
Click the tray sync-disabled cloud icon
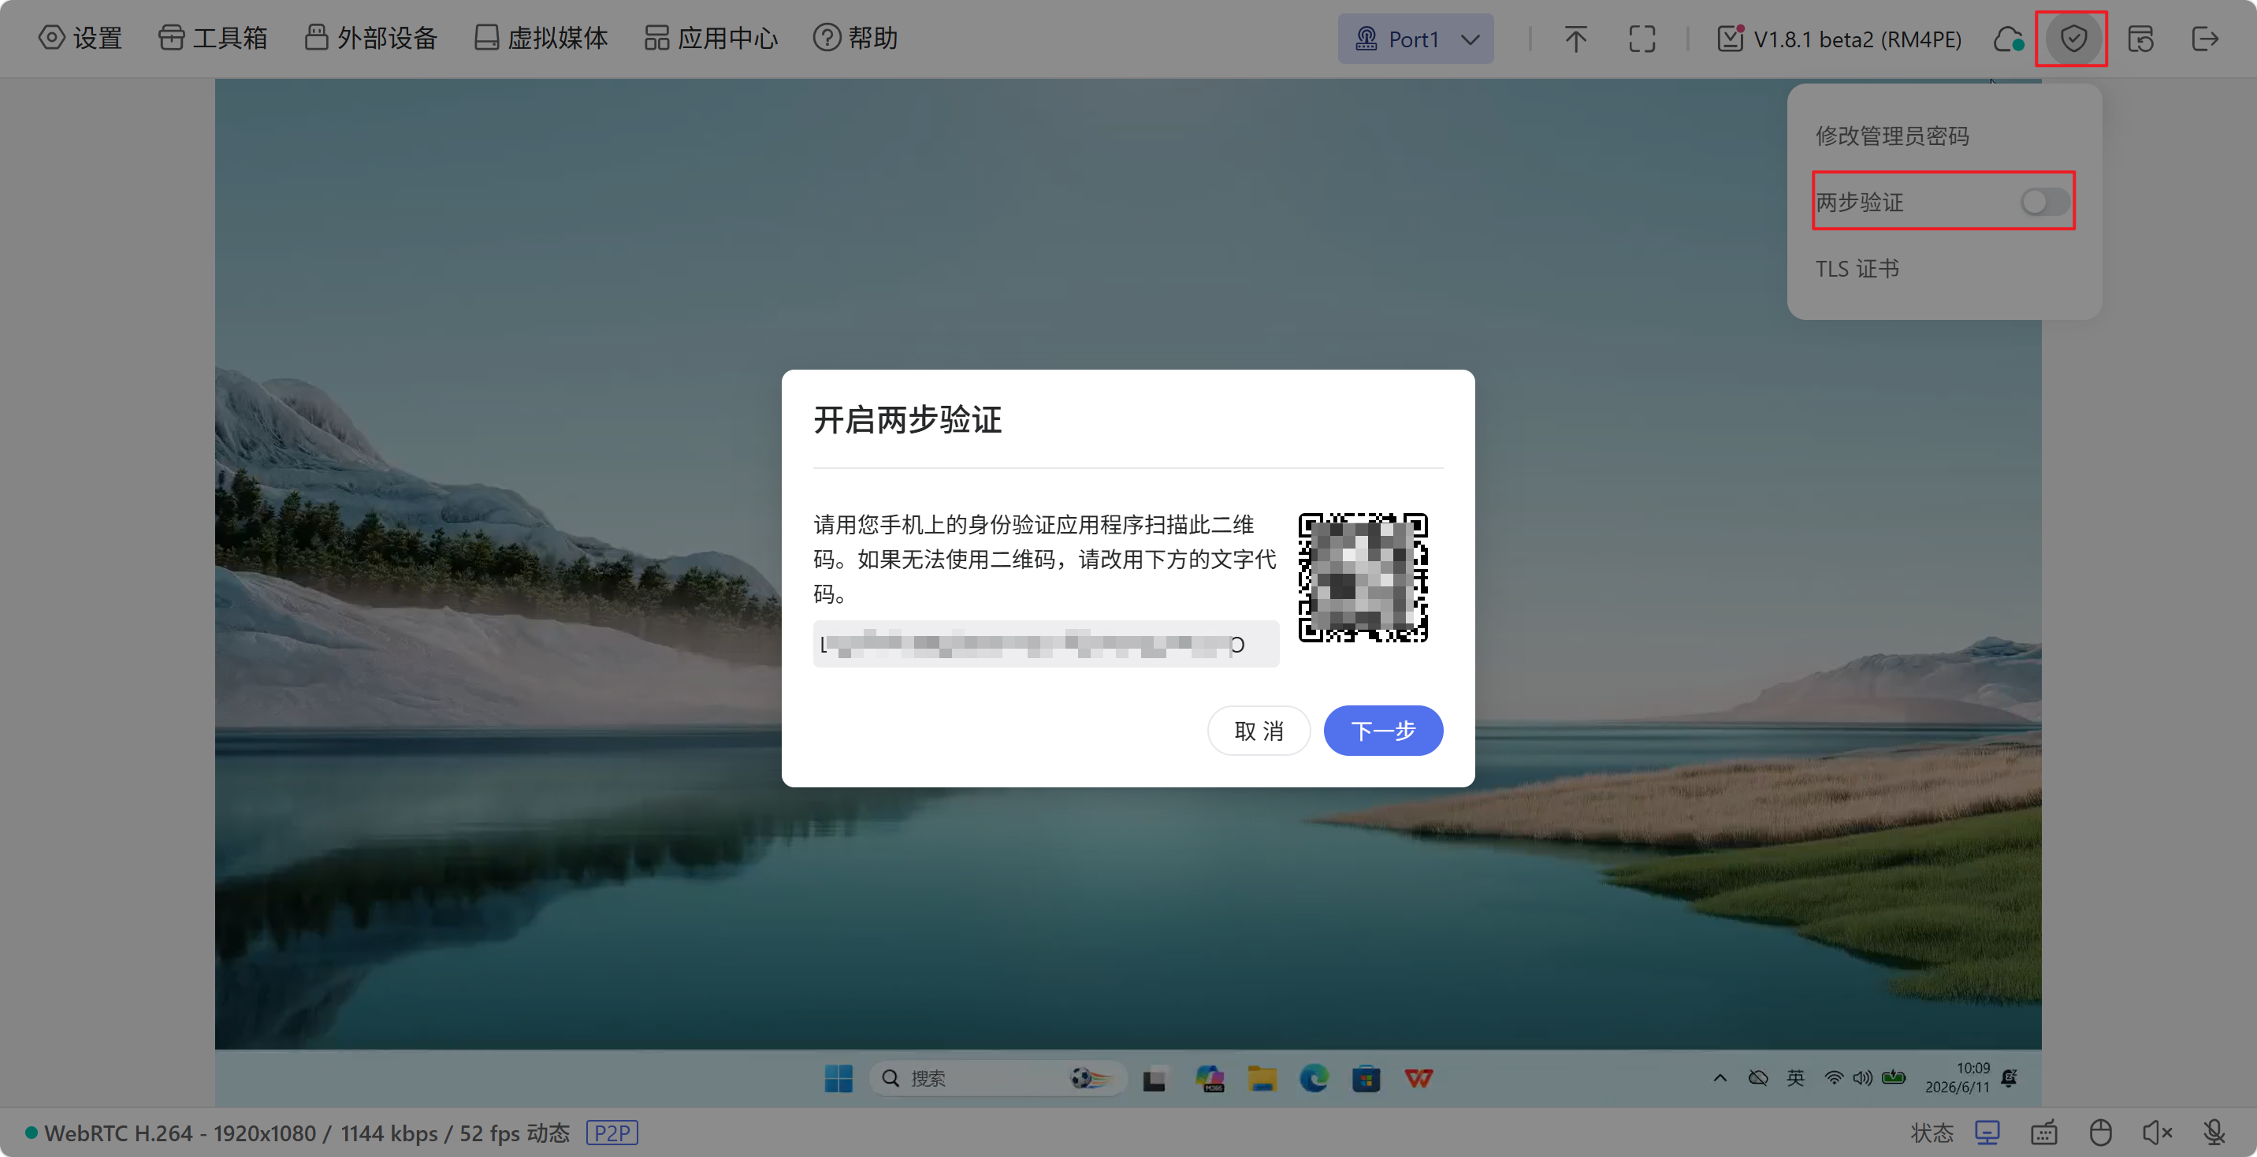pos(1757,1078)
